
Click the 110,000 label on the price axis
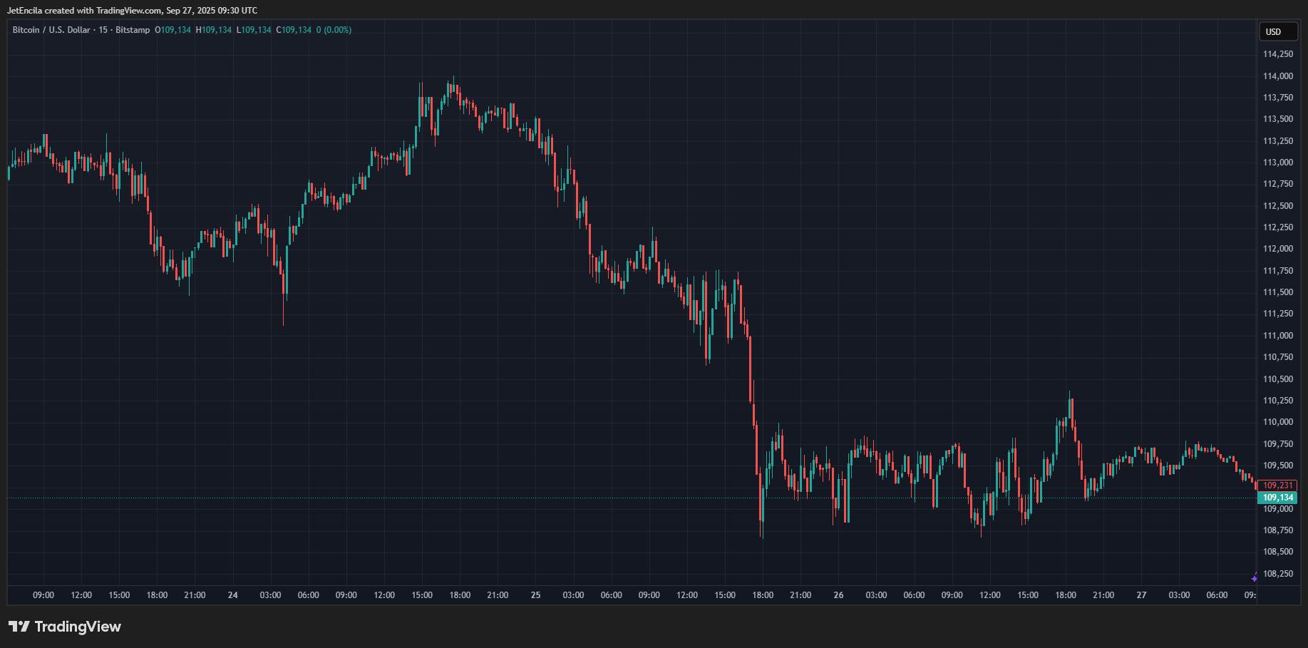coord(1277,422)
